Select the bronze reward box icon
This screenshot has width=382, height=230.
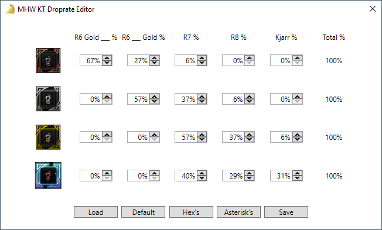(x=48, y=60)
